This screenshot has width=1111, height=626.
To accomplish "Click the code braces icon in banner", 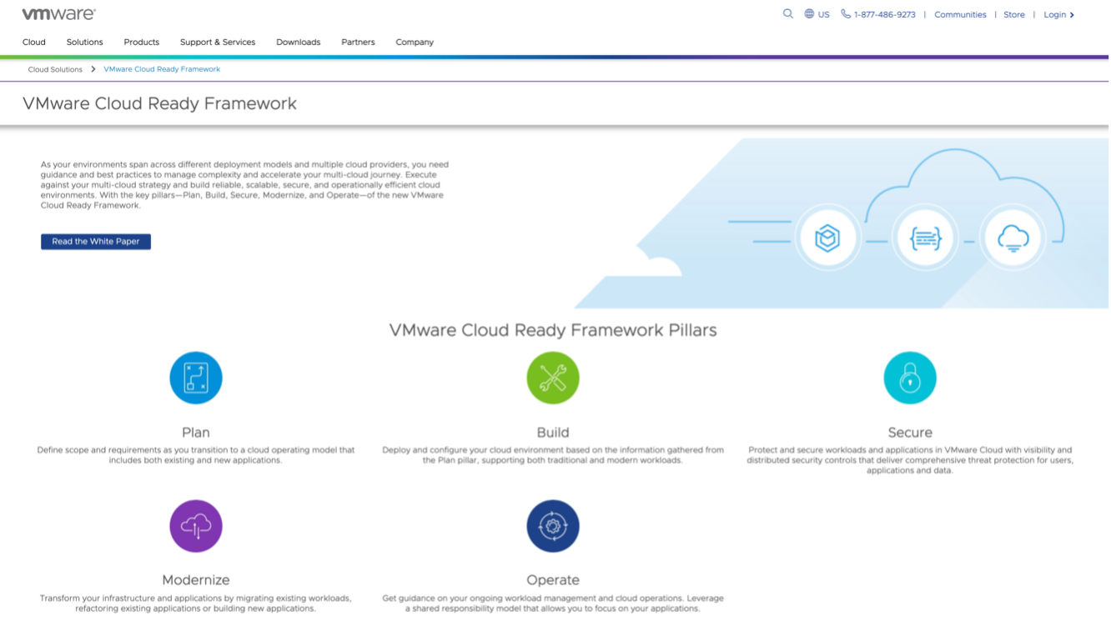I will [x=925, y=238].
